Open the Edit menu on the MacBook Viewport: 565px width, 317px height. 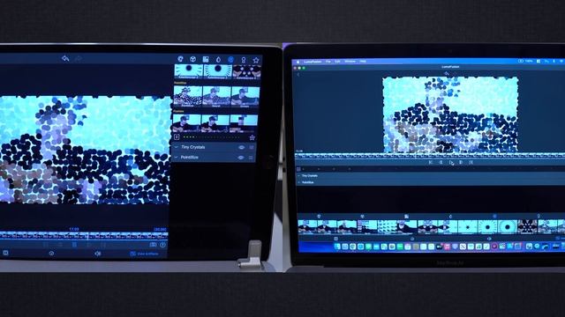coord(337,62)
